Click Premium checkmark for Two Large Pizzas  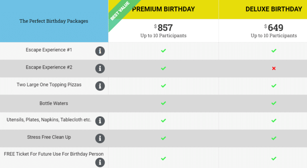[163, 86]
